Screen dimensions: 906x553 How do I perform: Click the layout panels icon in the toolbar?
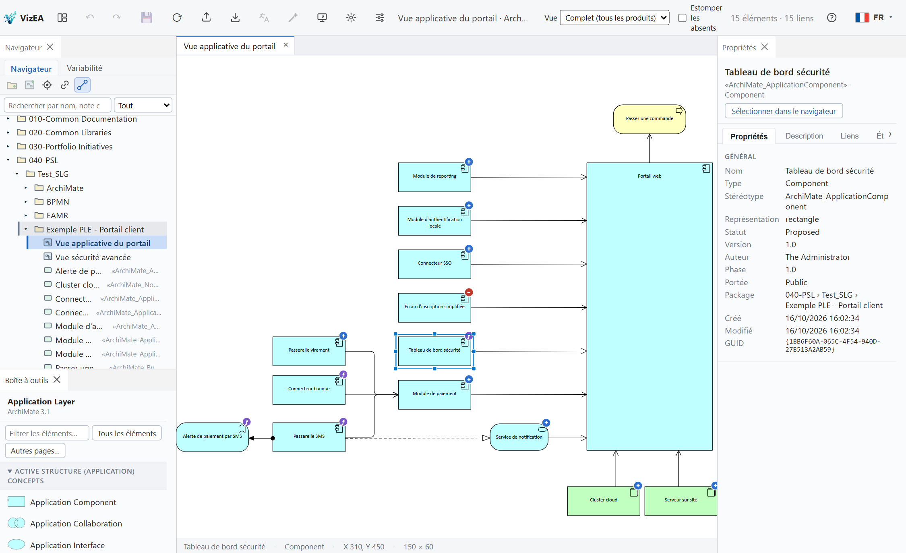pos(62,18)
